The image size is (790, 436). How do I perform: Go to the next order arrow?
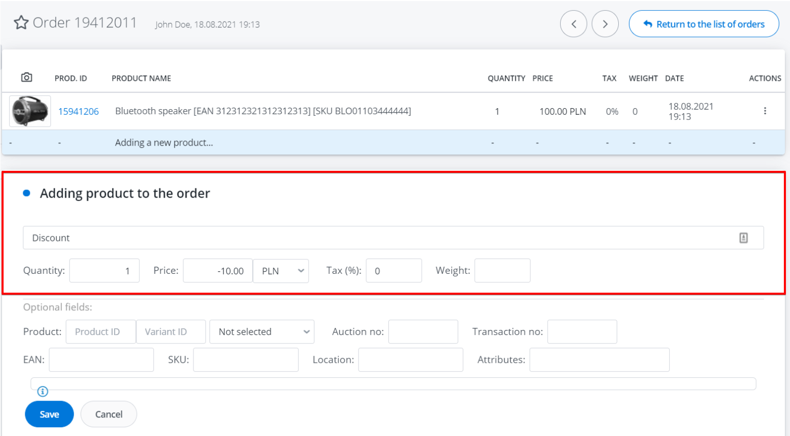[x=605, y=24]
